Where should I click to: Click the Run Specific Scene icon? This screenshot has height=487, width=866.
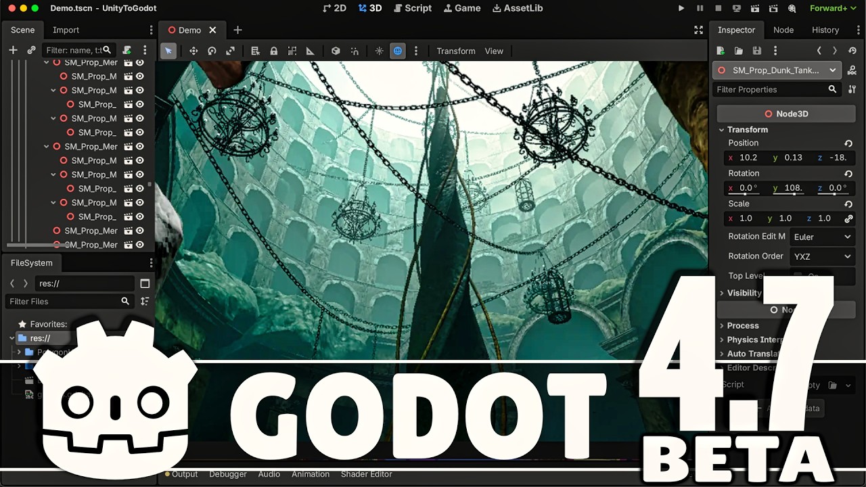pyautogui.click(x=773, y=8)
